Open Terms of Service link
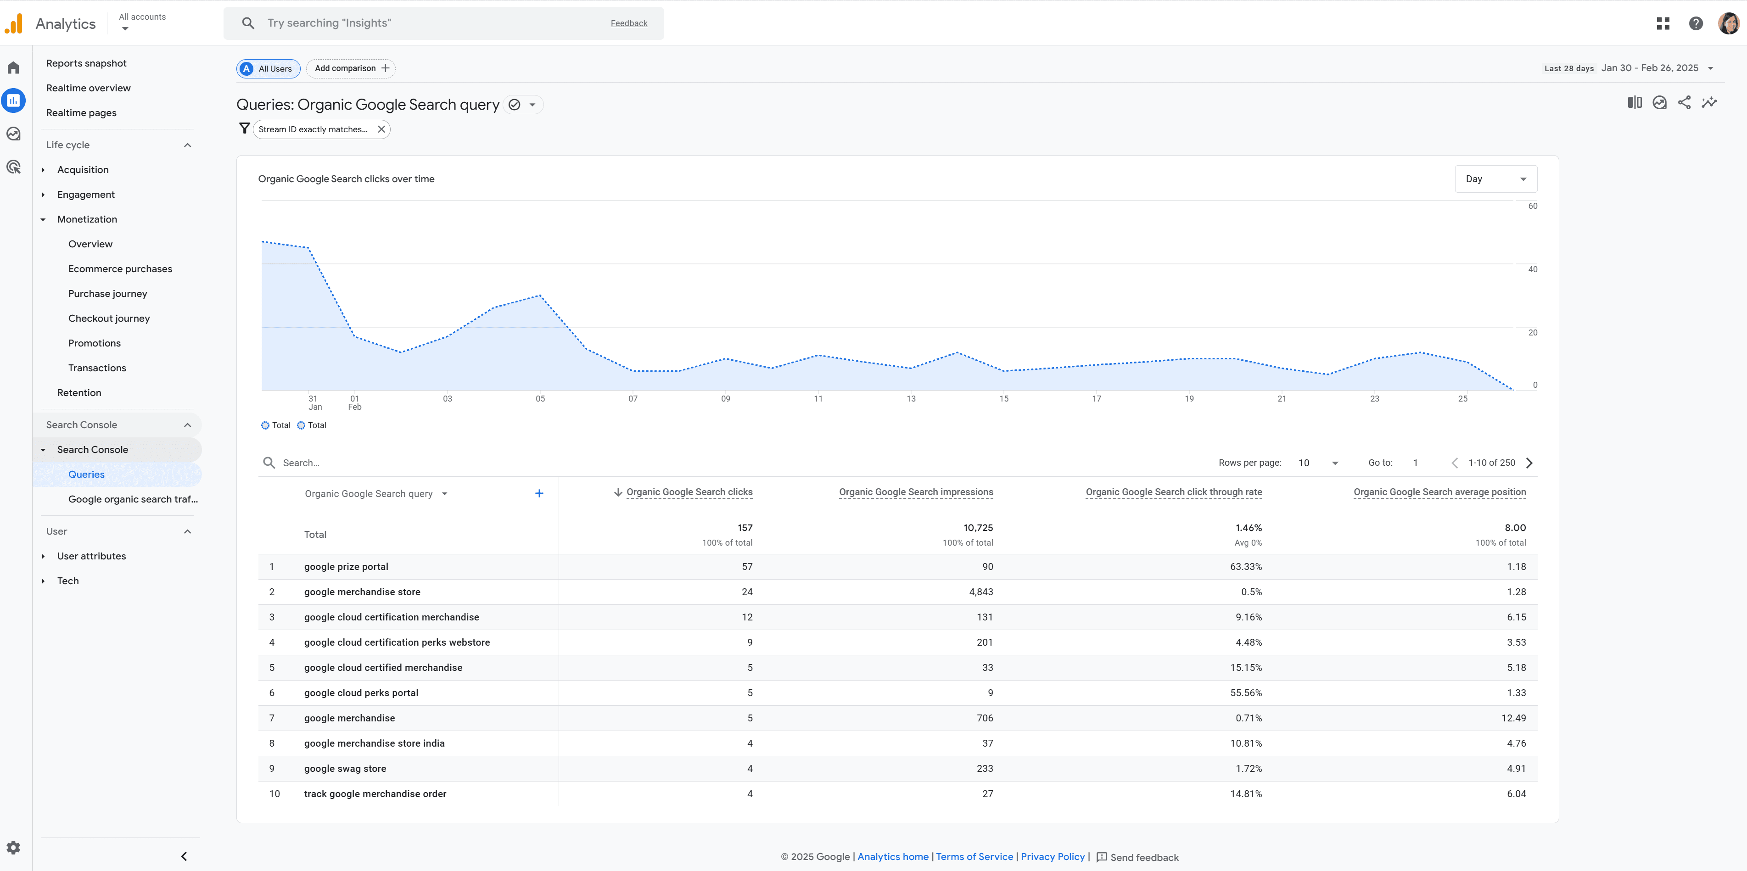The height and width of the screenshot is (871, 1747). (x=974, y=857)
